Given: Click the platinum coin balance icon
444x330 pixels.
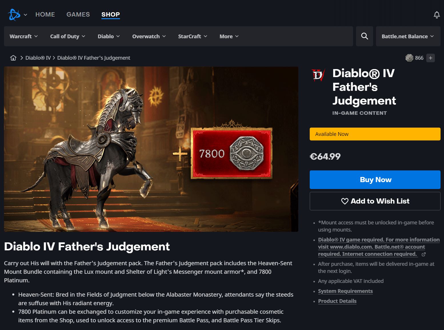Looking at the screenshot, I should 409,58.
